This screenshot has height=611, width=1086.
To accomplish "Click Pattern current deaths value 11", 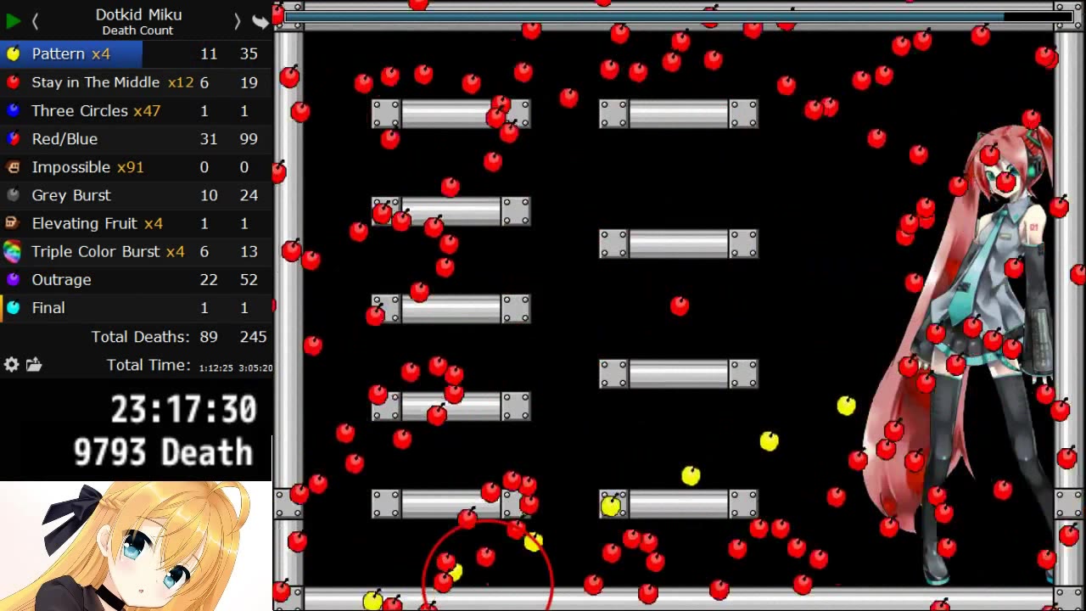I will click(x=209, y=53).
